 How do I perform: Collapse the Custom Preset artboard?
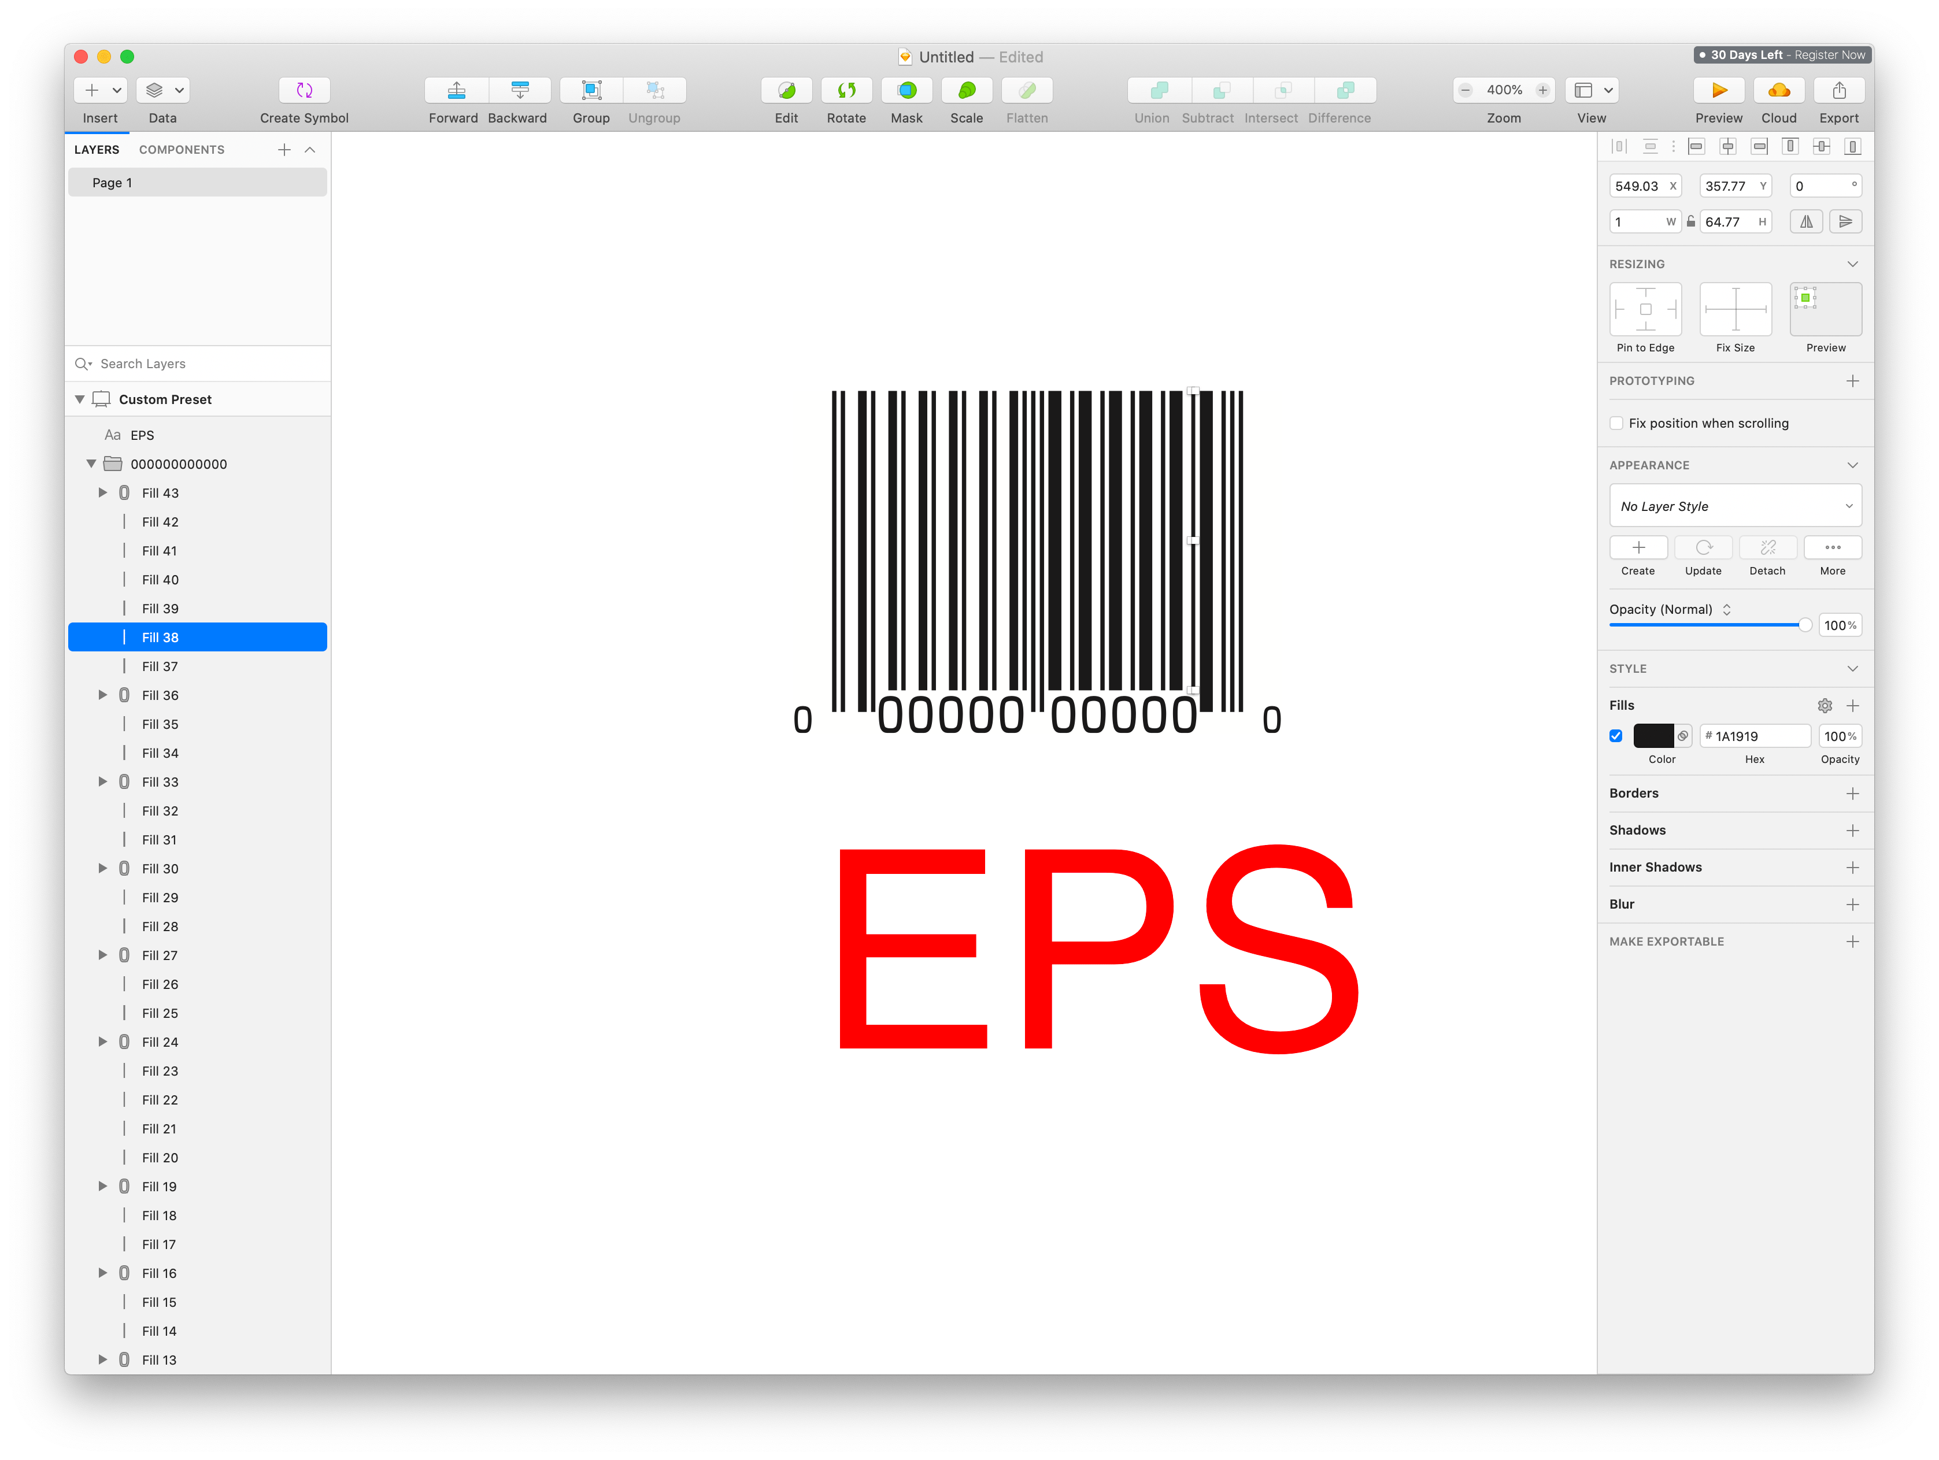(x=80, y=399)
